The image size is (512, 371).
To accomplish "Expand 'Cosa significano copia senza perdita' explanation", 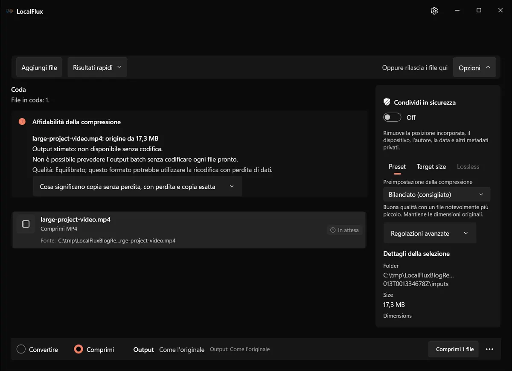I will coord(137,187).
